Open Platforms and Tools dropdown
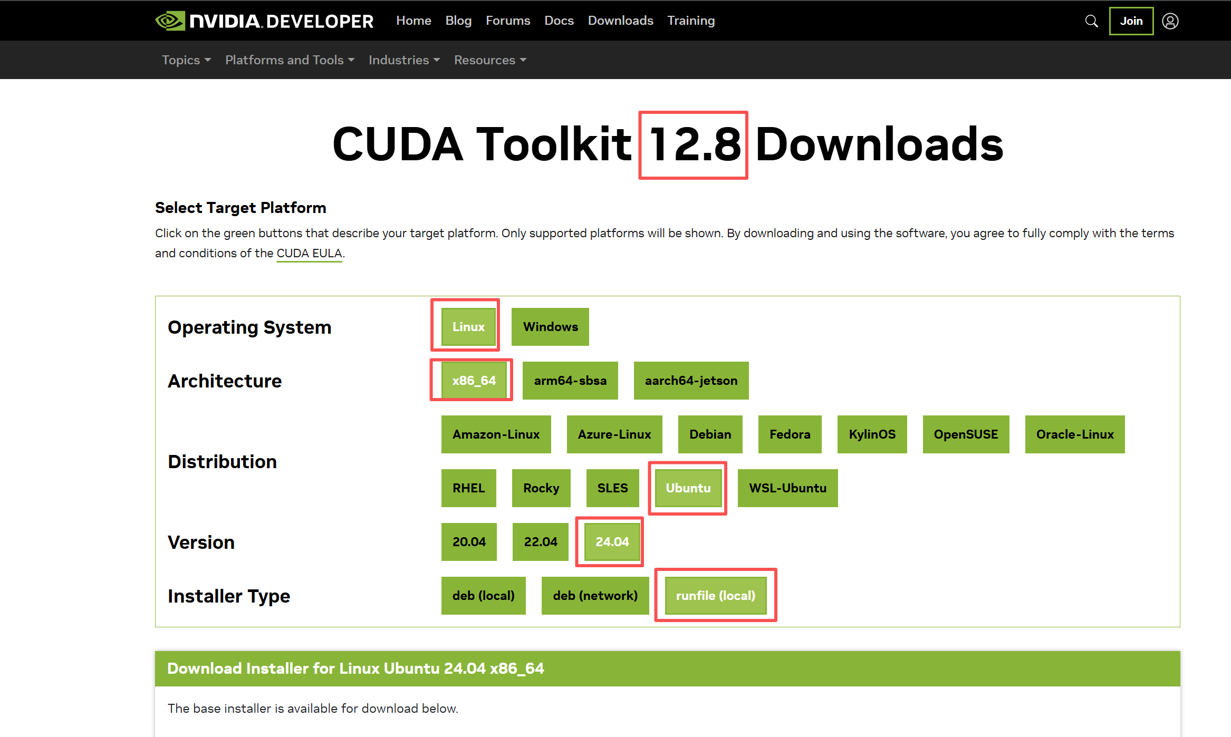The image size is (1231, 737). (290, 60)
